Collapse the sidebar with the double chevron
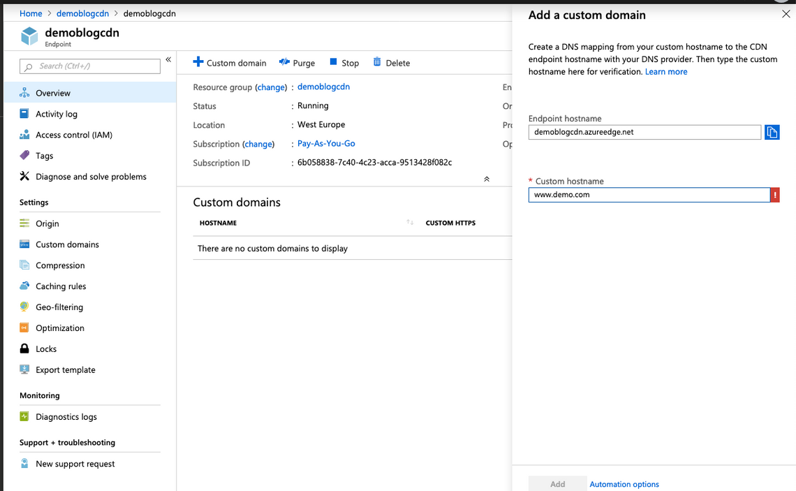This screenshot has height=491, width=796. click(x=168, y=59)
